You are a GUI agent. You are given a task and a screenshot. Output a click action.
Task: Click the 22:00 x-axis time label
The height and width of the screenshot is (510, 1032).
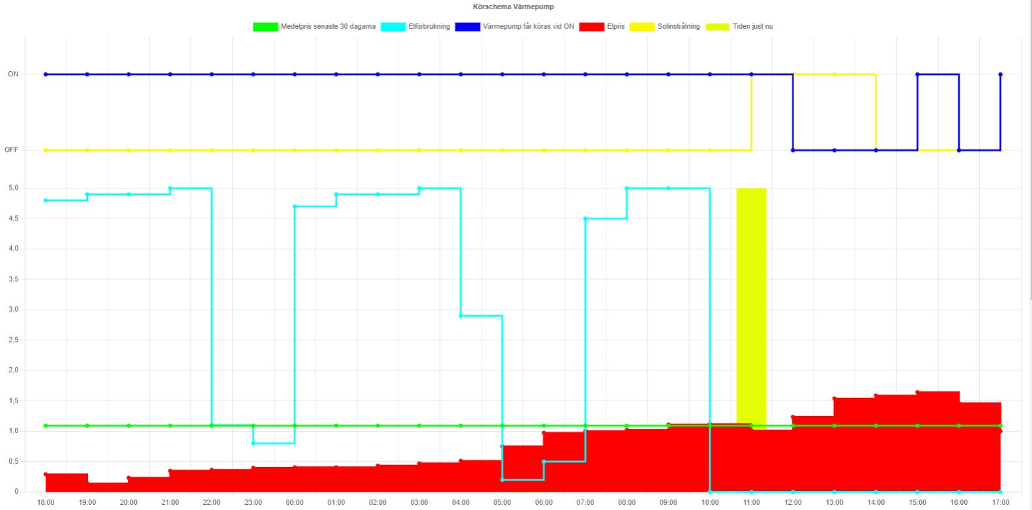212,502
